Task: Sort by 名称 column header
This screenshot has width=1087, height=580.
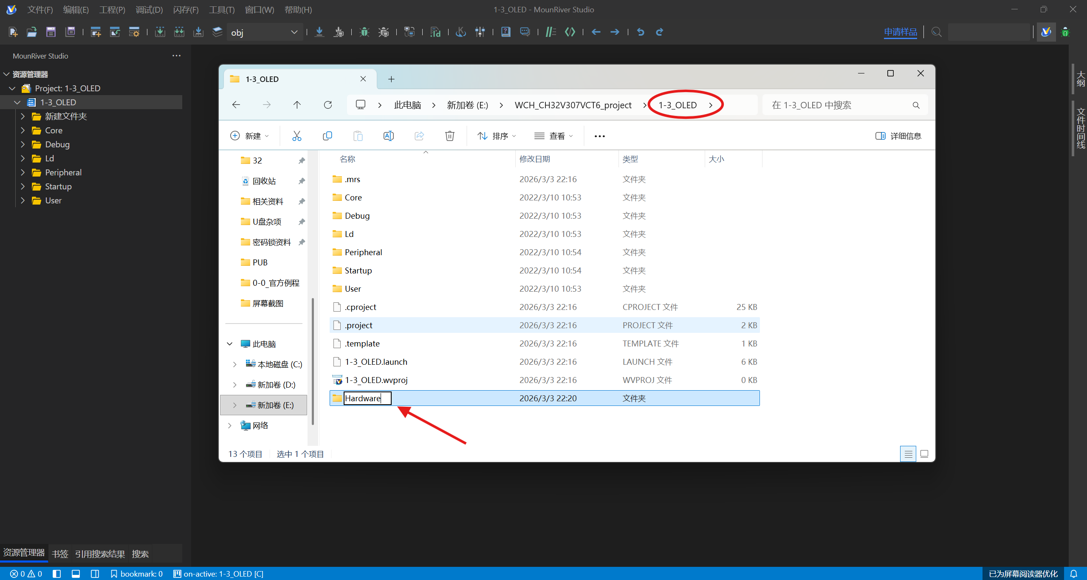Action: pos(347,159)
